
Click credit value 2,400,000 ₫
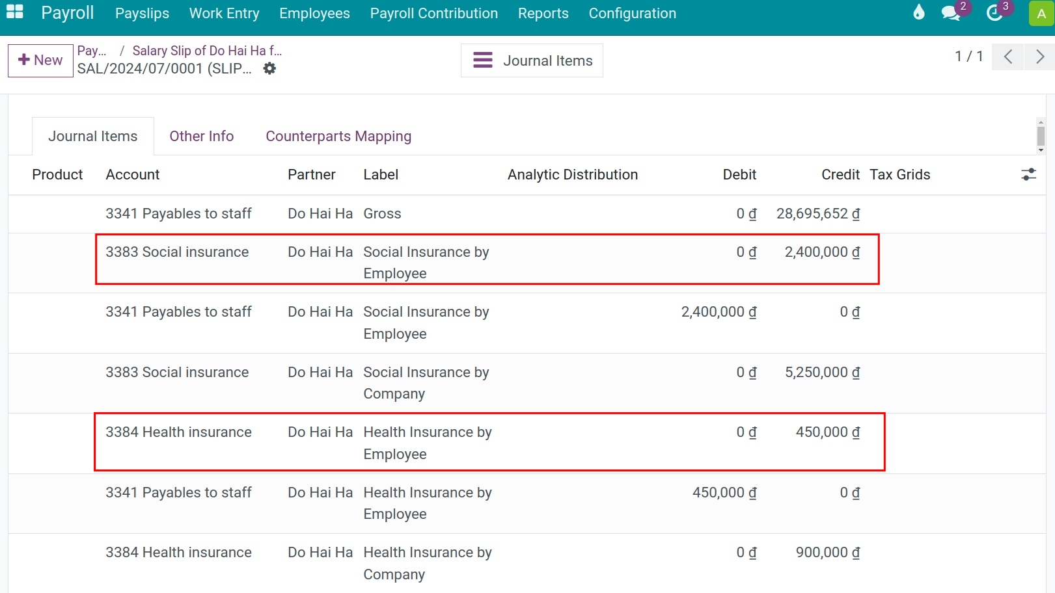823,252
